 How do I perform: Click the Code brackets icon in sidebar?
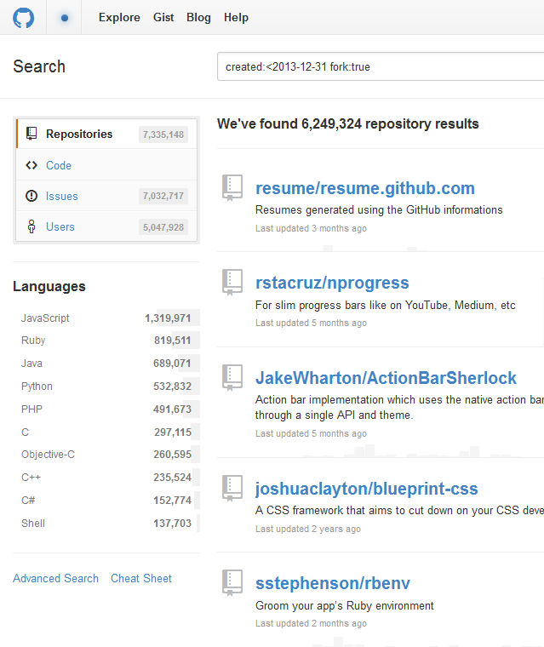tap(31, 165)
